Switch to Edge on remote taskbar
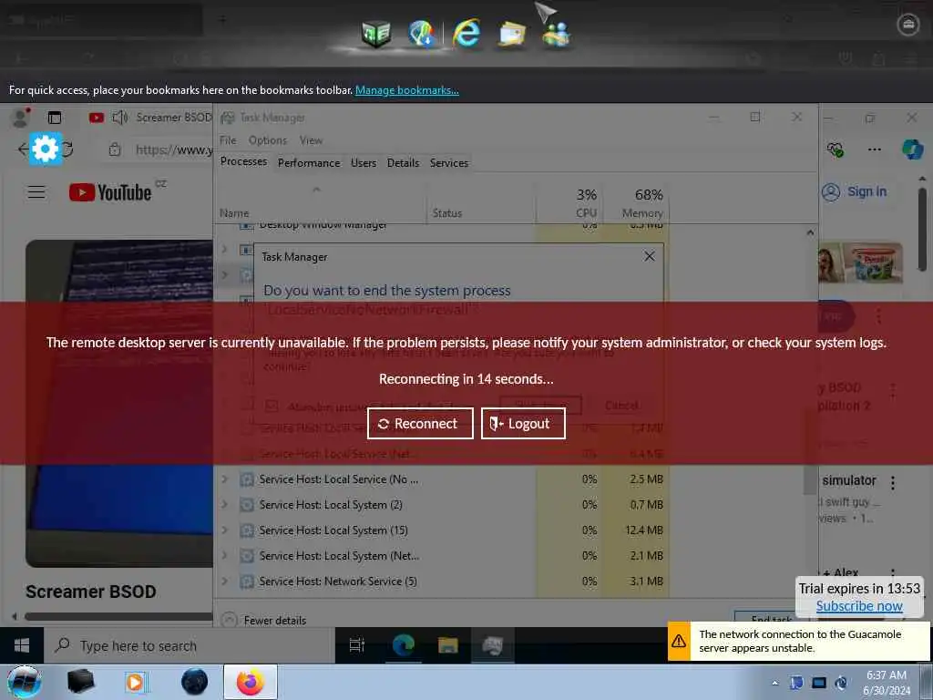Viewport: 933px width, 700px height. click(403, 645)
